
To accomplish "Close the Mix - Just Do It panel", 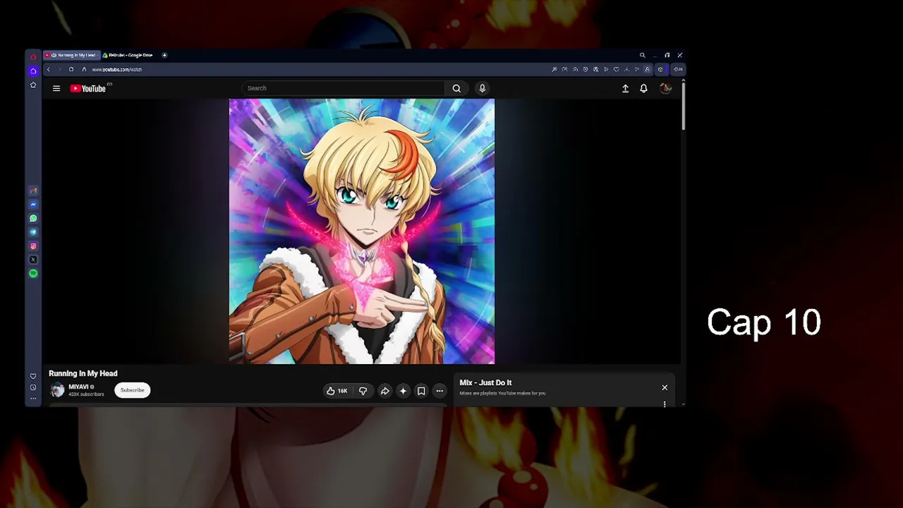I will pos(665,387).
